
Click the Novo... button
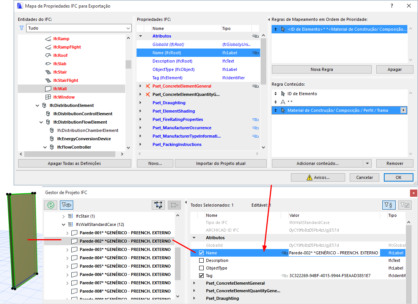[155, 163]
